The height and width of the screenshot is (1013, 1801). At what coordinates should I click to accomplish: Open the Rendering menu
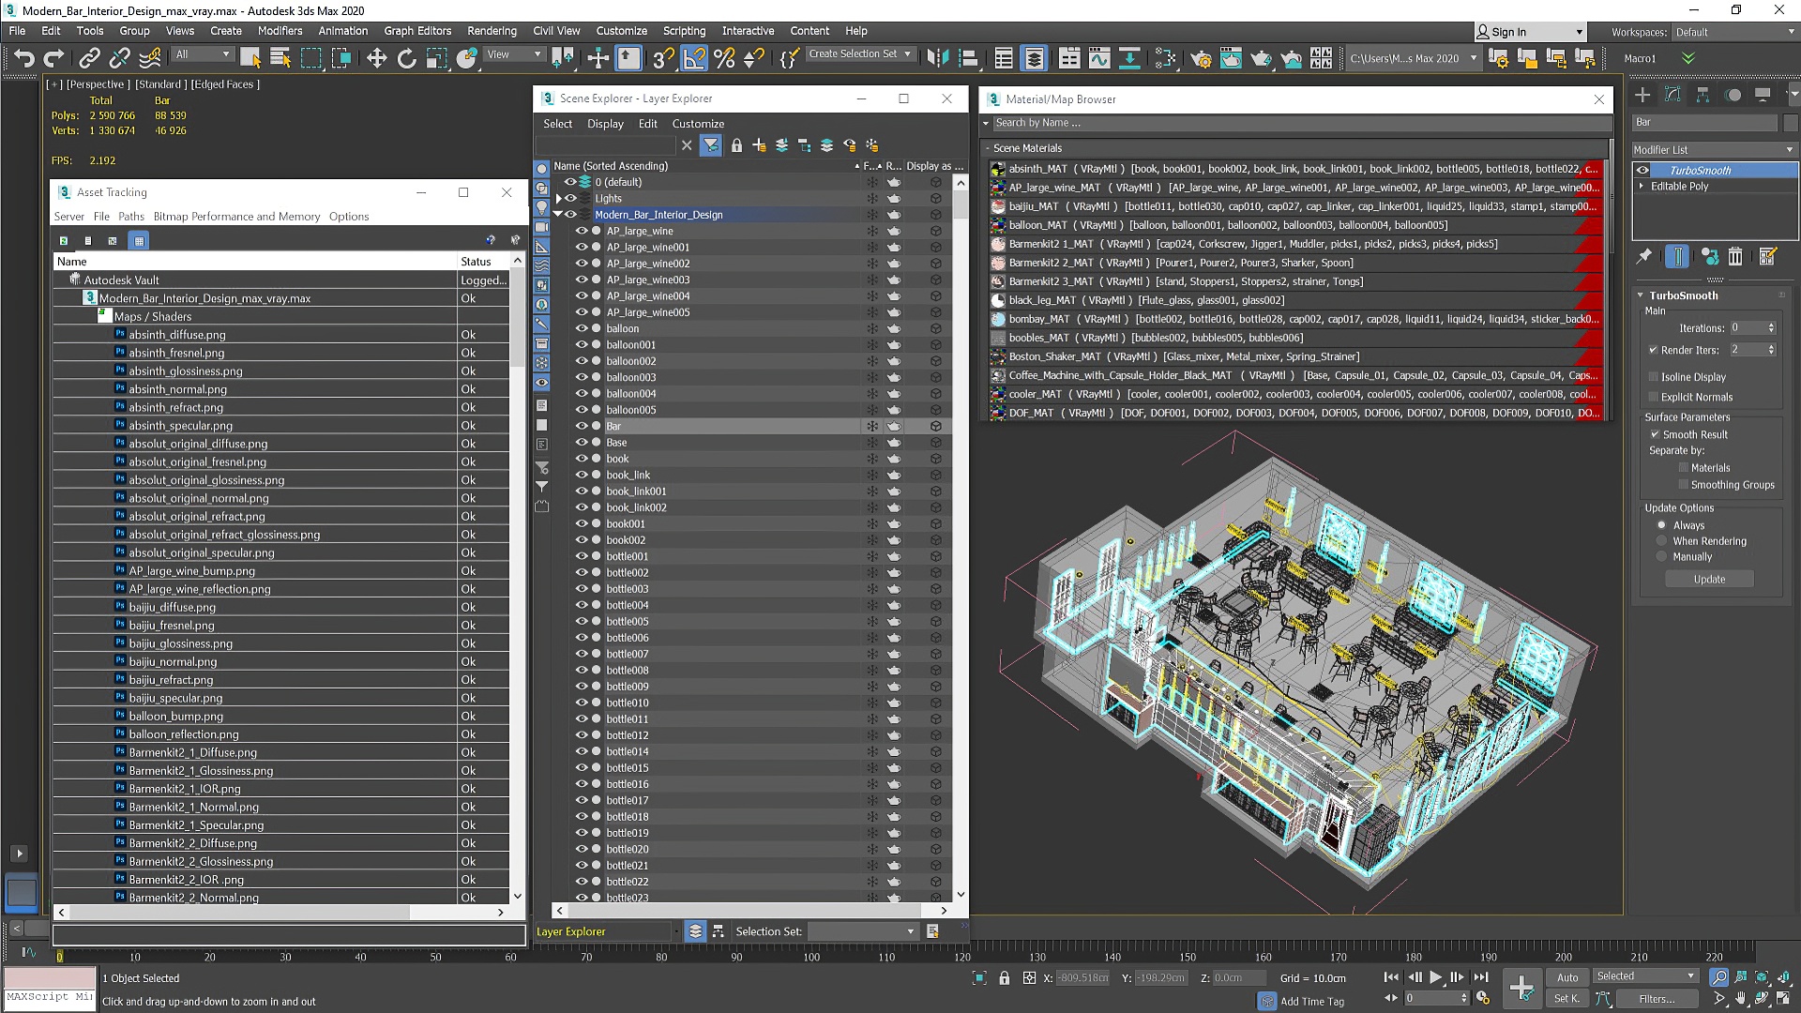492,31
